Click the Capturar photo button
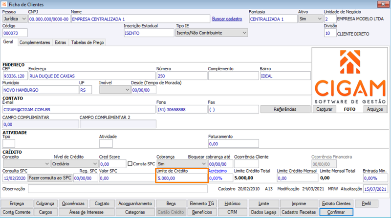The height and width of the screenshot is (218, 391). [324, 109]
